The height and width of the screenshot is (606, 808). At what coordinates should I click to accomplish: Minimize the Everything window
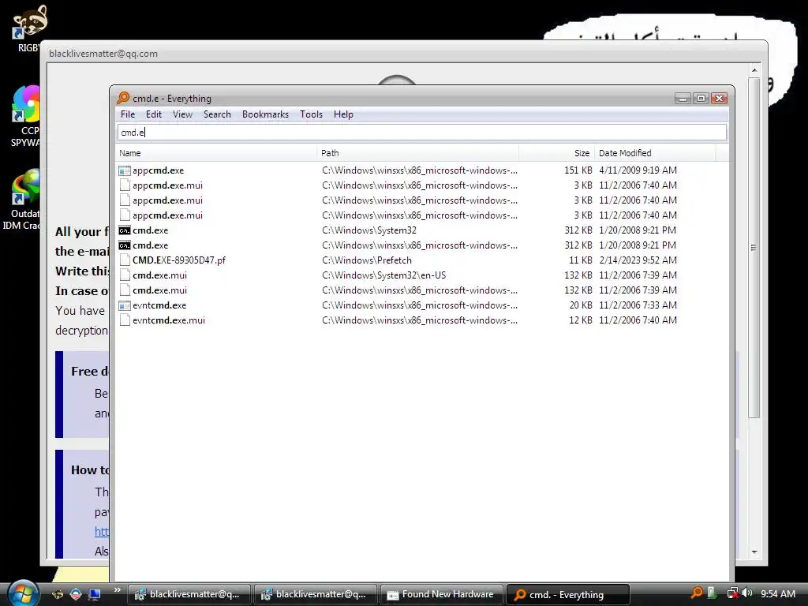683,99
